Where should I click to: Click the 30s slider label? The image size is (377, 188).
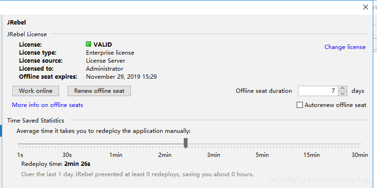pyautogui.click(x=67, y=155)
